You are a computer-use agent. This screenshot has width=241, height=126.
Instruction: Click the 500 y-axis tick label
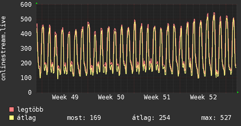click(x=26, y=19)
